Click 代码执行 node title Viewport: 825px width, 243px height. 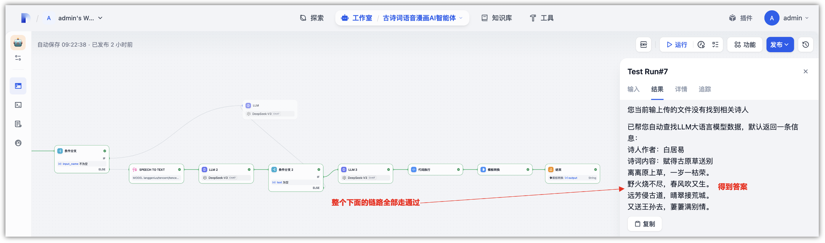click(x=424, y=170)
